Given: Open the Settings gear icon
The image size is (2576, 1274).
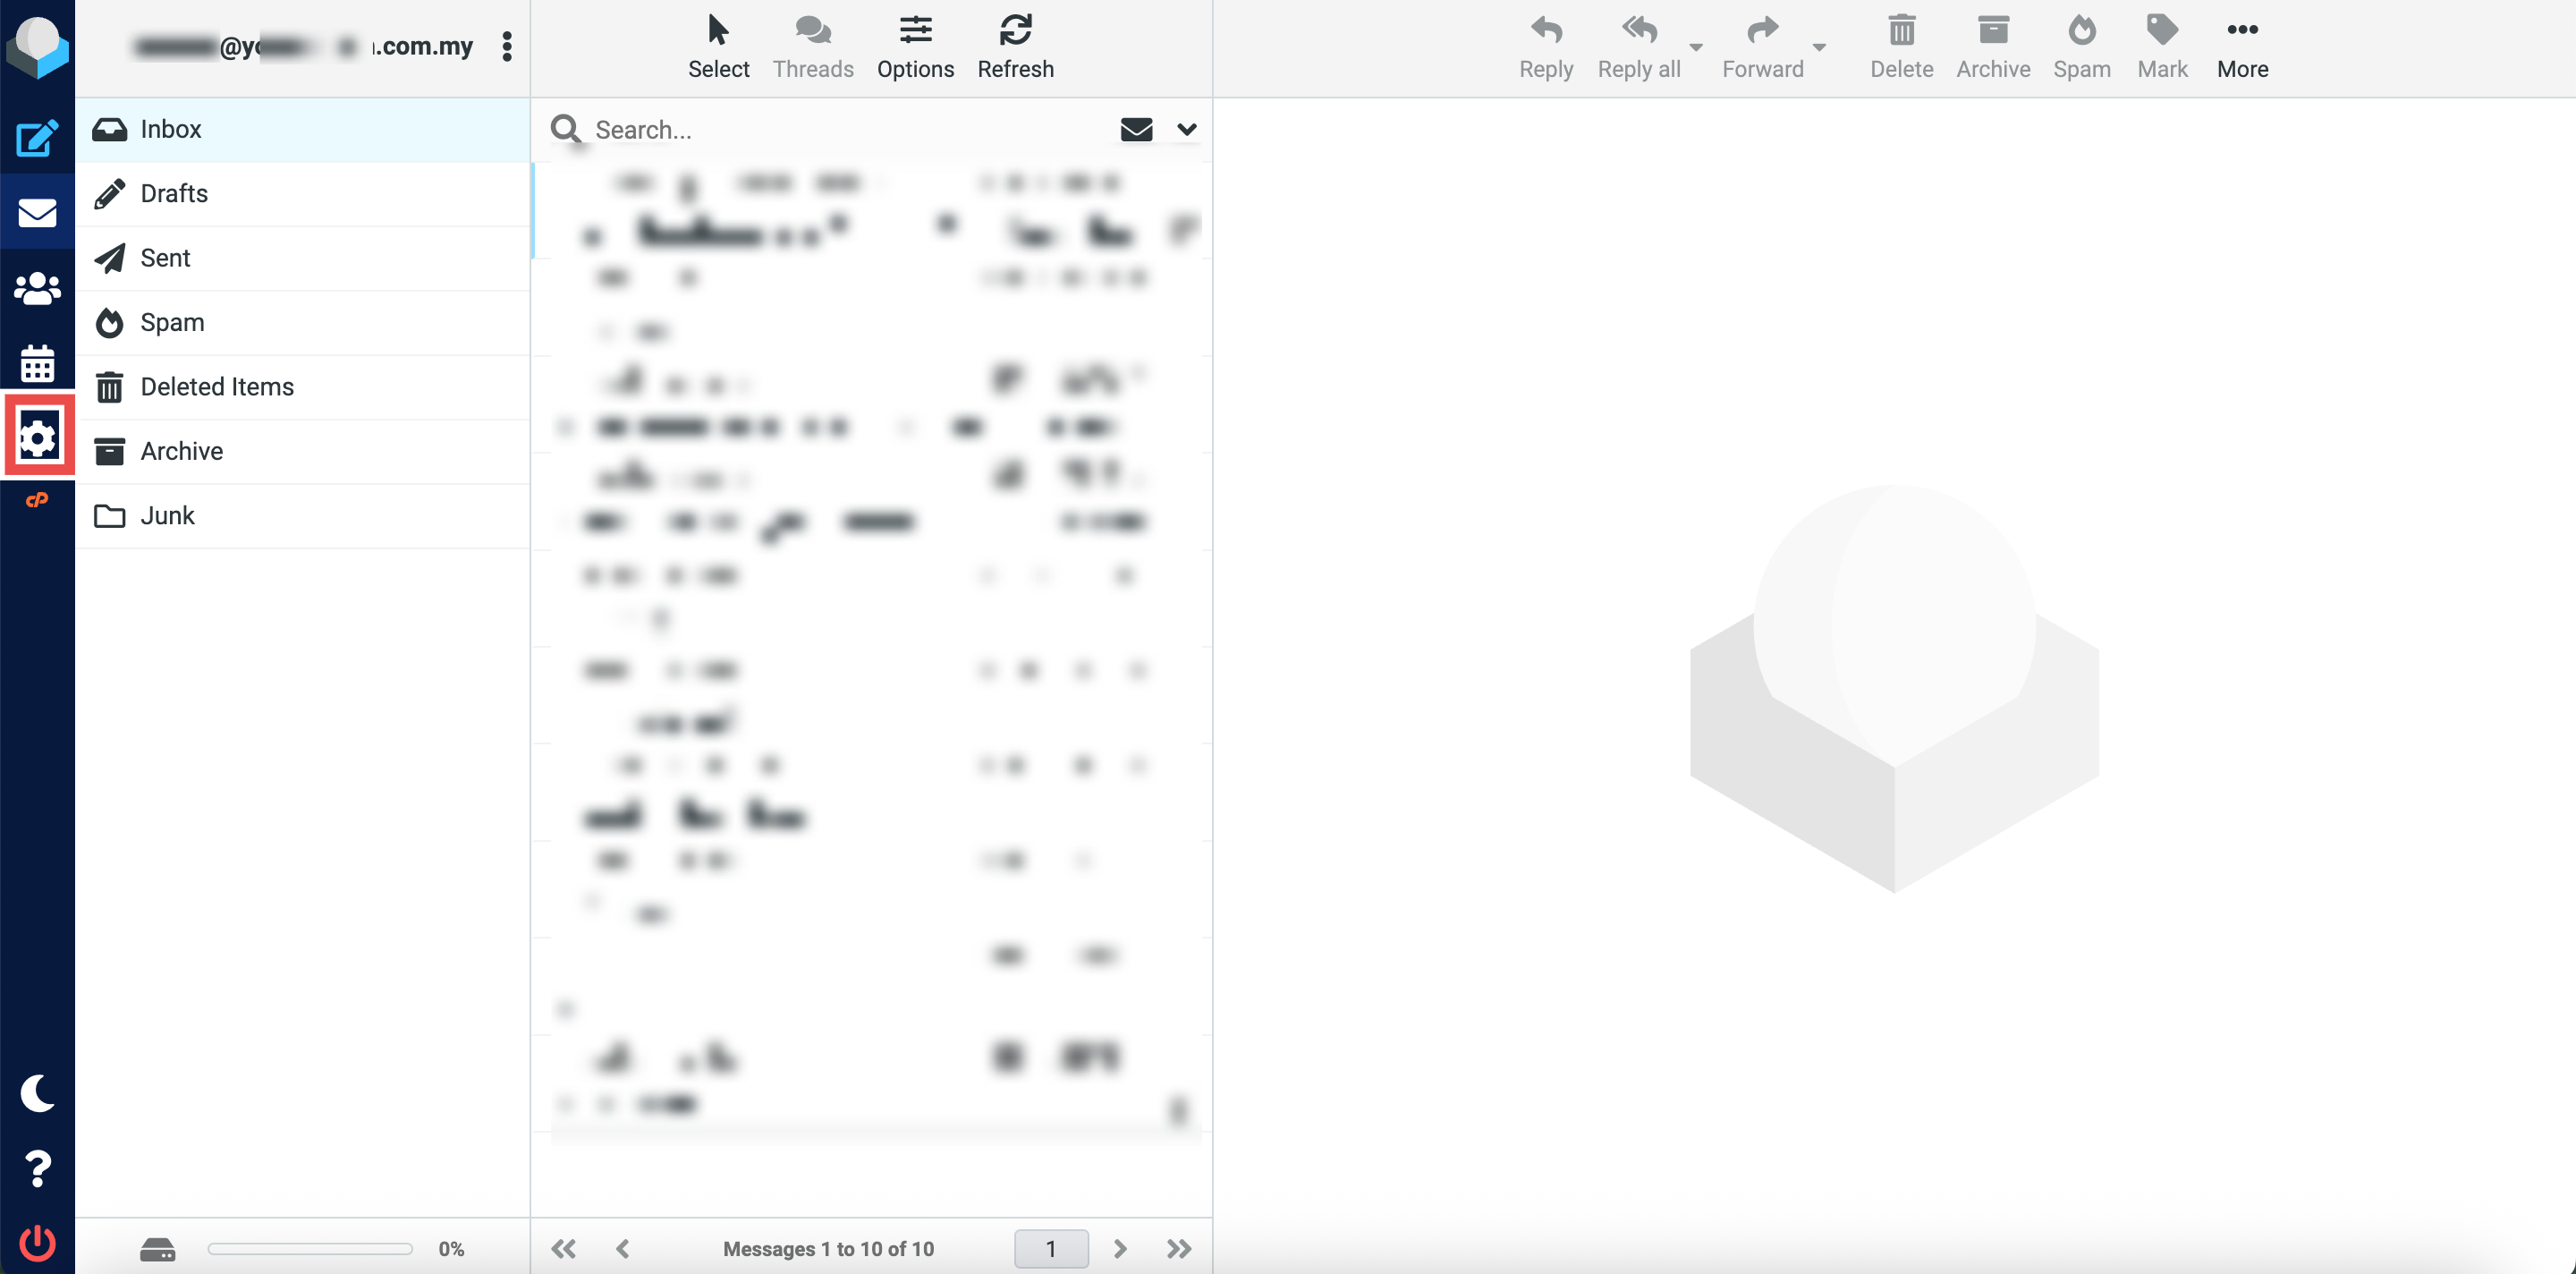Looking at the screenshot, I should tap(38, 437).
